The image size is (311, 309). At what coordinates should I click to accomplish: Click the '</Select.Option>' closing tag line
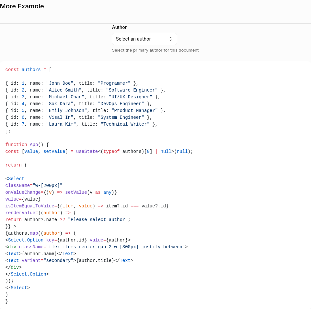27,274
